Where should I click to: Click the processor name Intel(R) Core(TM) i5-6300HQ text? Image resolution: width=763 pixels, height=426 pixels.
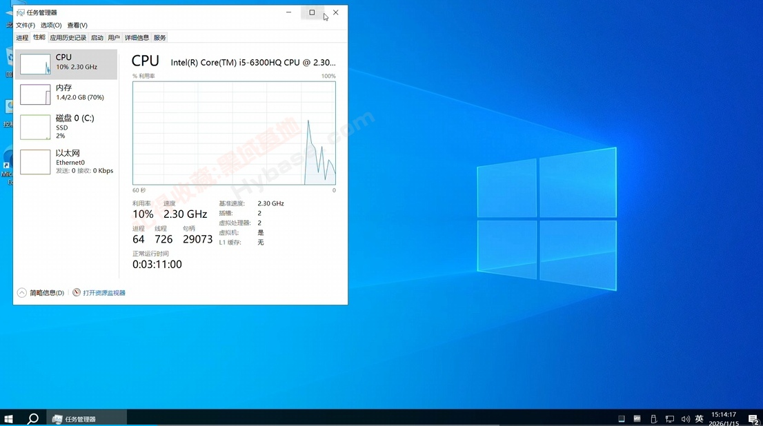click(253, 62)
